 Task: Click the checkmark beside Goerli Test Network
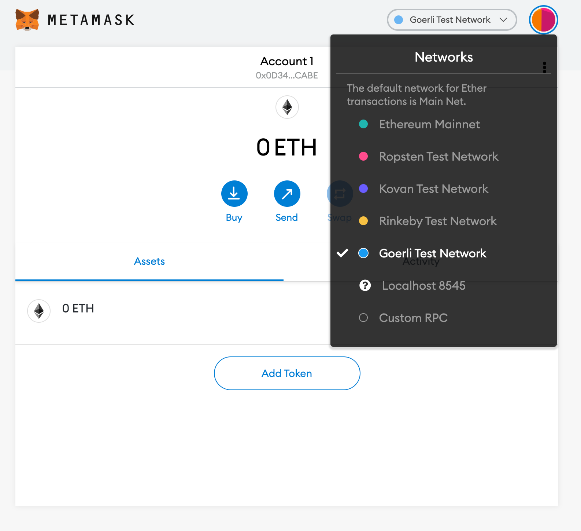[x=343, y=253]
